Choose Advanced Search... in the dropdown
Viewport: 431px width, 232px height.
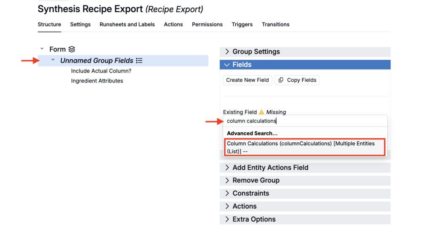(252, 133)
